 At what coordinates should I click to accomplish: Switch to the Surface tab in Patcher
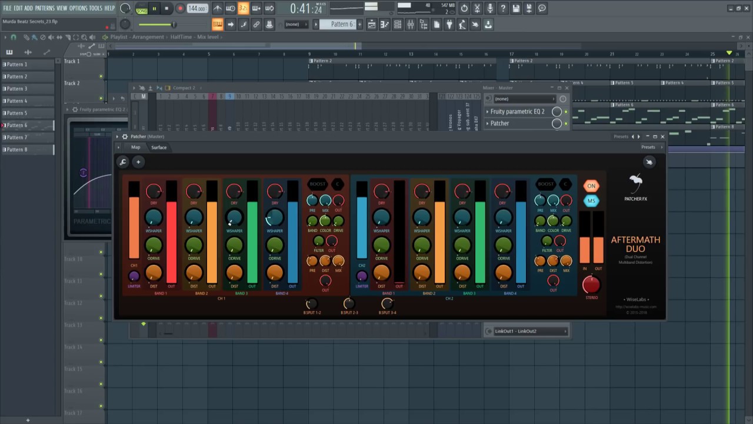(159, 147)
